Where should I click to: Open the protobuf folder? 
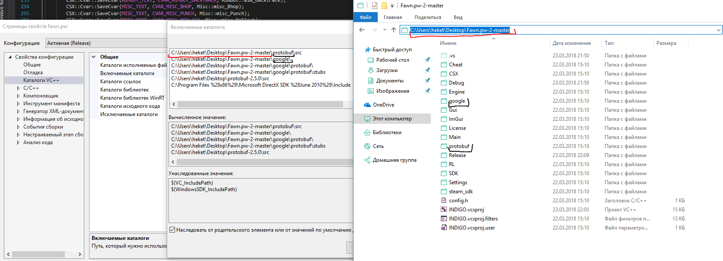coord(459,146)
